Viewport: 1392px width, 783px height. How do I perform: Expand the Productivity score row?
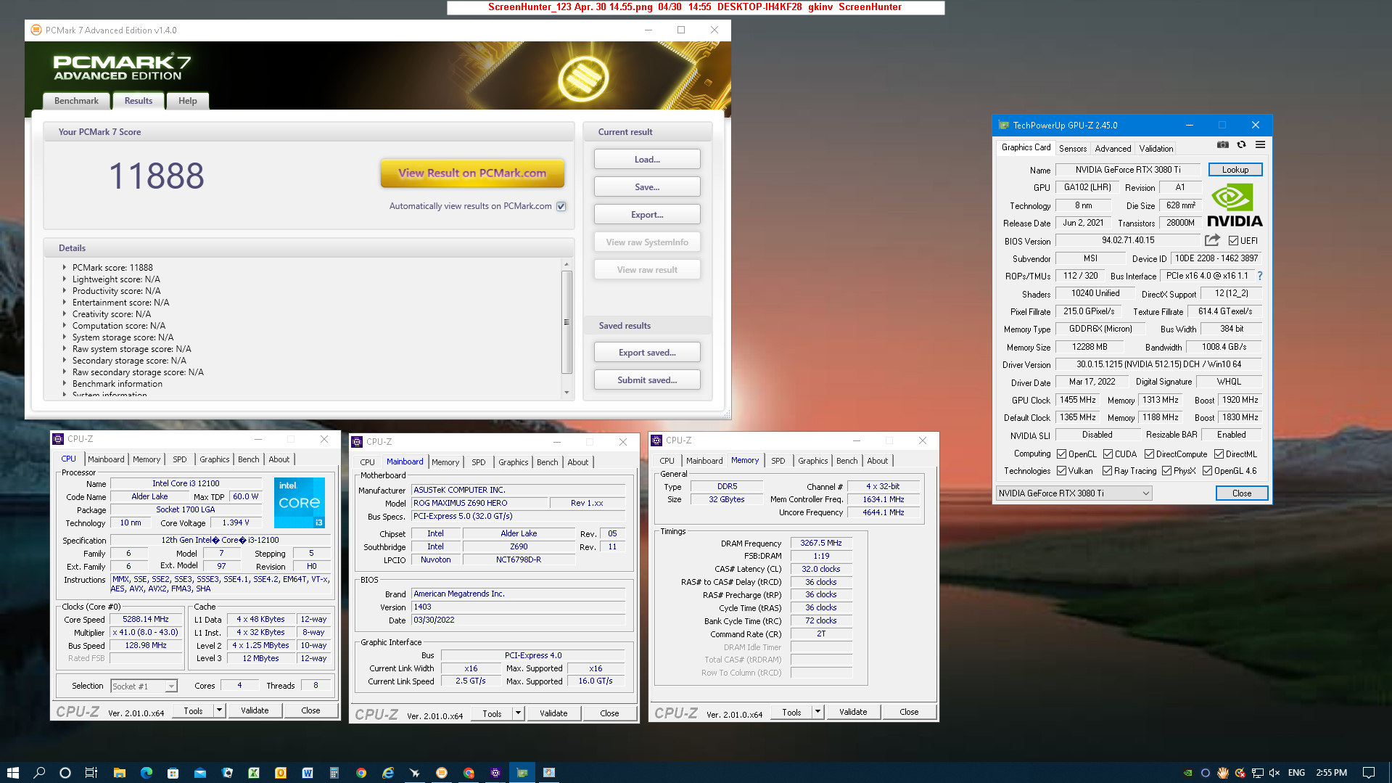pos(65,290)
